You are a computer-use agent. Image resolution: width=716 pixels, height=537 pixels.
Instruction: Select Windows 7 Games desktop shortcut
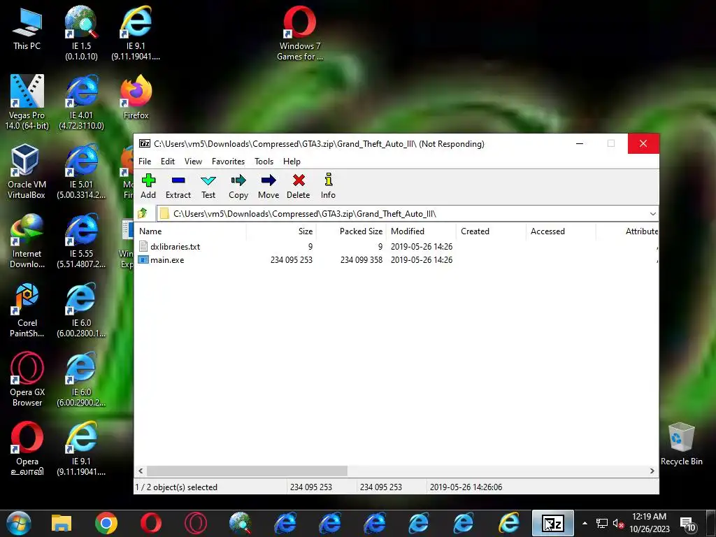pos(300,33)
